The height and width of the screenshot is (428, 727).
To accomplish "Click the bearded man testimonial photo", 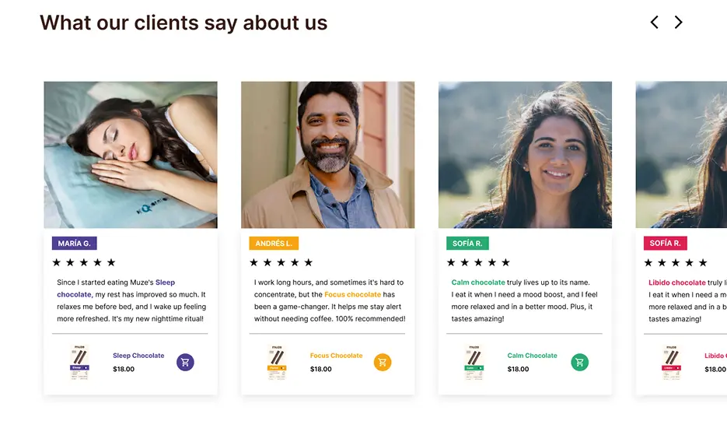I will pos(327,155).
